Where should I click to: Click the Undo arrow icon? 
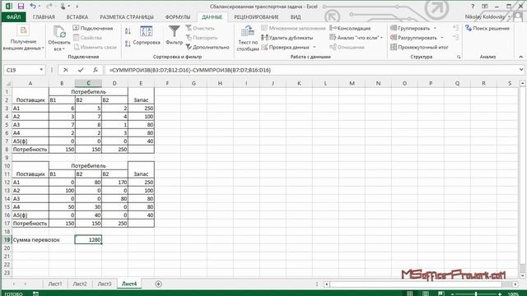coord(33,6)
